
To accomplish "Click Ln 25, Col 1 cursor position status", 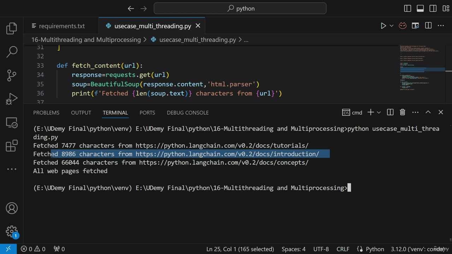I will (240, 249).
